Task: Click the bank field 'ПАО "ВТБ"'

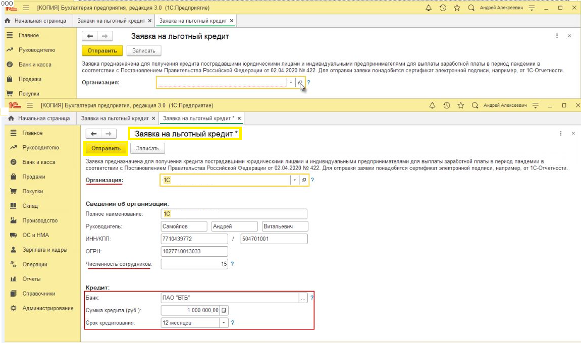Action: pyautogui.click(x=230, y=298)
